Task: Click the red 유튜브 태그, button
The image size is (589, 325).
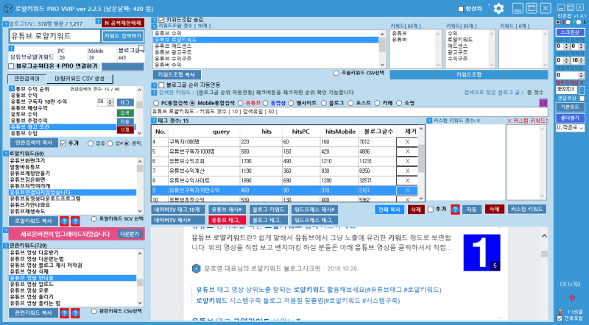Action: [227, 221]
